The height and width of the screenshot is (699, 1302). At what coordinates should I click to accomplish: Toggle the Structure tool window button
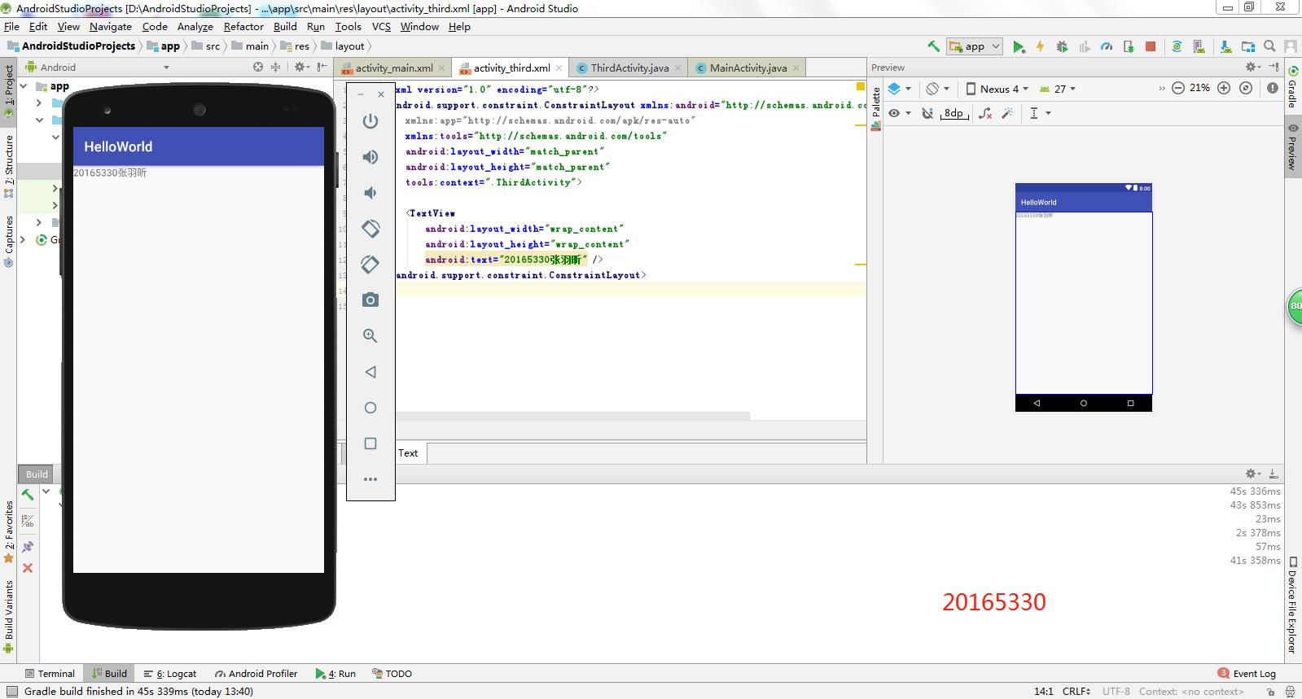click(x=9, y=167)
